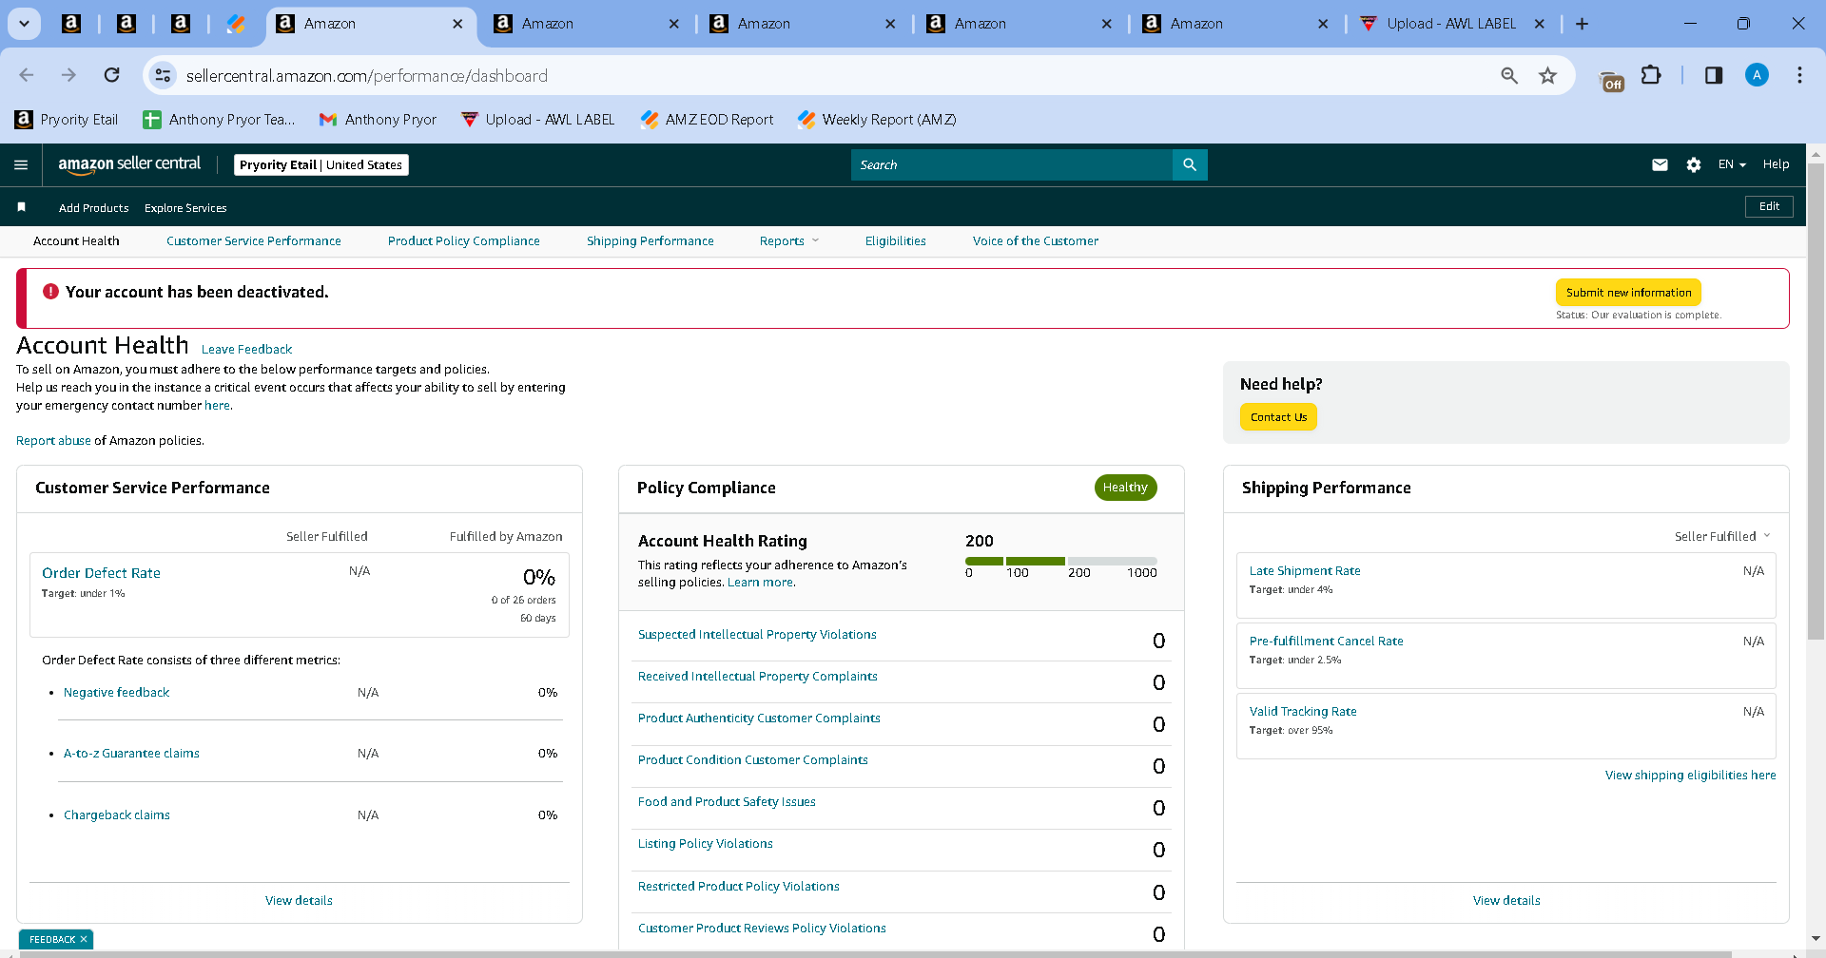Open the Eligibilities tab
The image size is (1826, 958).
pyautogui.click(x=896, y=241)
